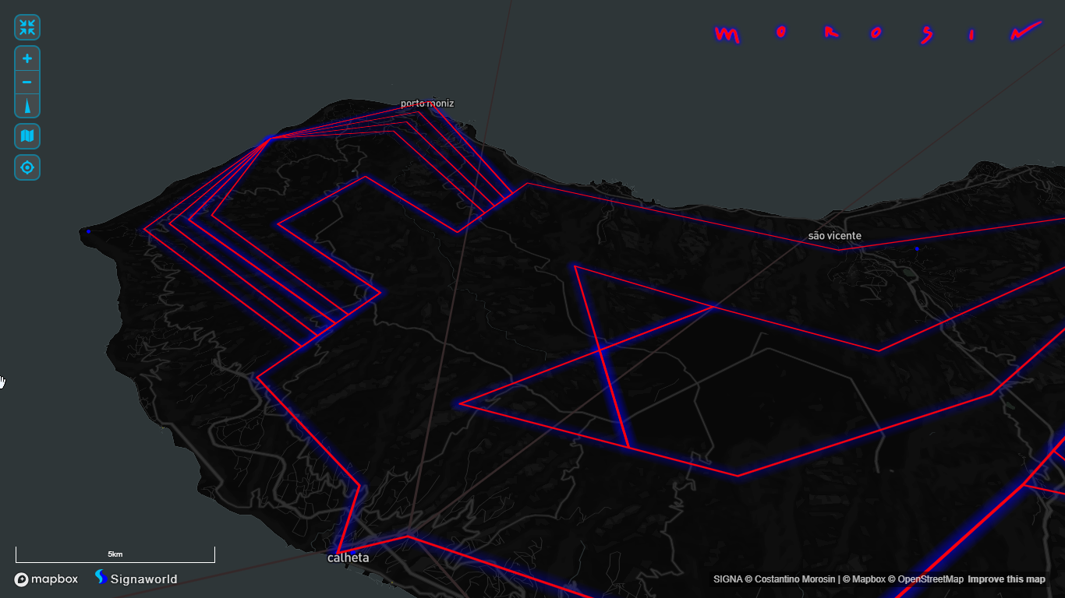
Task: Click the Mapbox attribution link
Action: (865, 579)
